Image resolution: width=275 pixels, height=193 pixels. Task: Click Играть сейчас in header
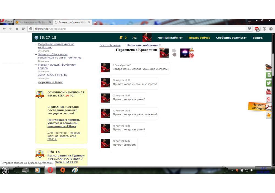pyautogui.click(x=199, y=37)
